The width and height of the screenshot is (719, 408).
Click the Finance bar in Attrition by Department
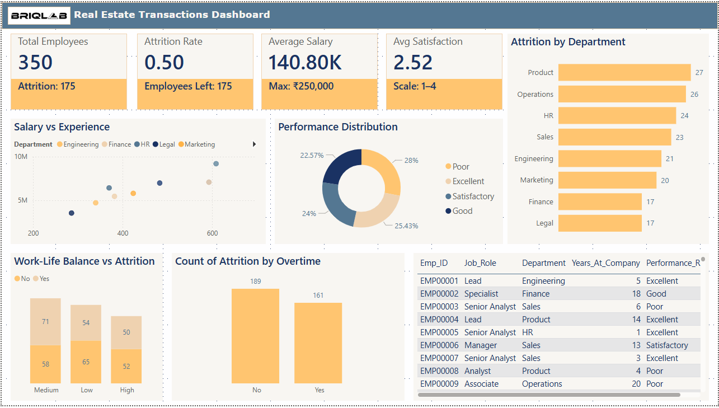(599, 202)
